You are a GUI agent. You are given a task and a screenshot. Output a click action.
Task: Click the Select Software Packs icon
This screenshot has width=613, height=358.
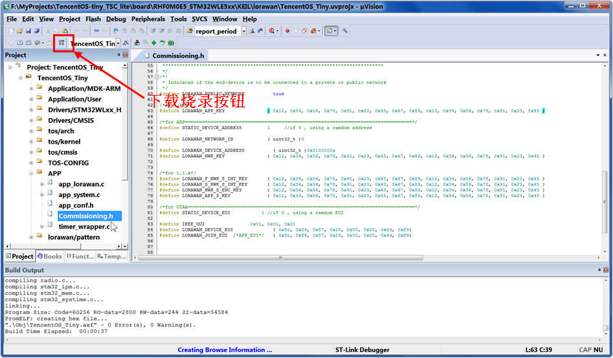click(x=162, y=43)
